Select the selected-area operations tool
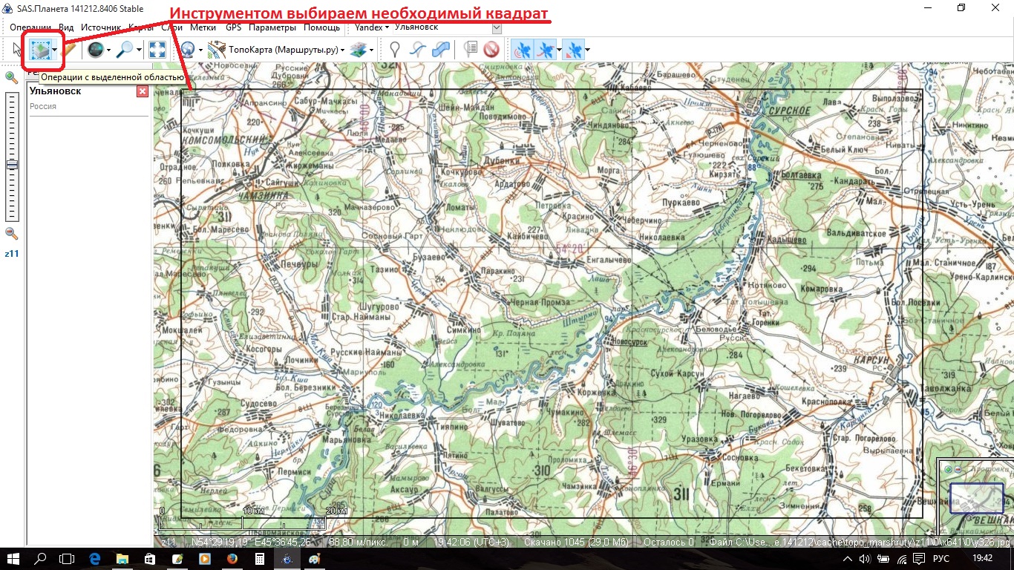The image size is (1014, 570). tap(39, 50)
